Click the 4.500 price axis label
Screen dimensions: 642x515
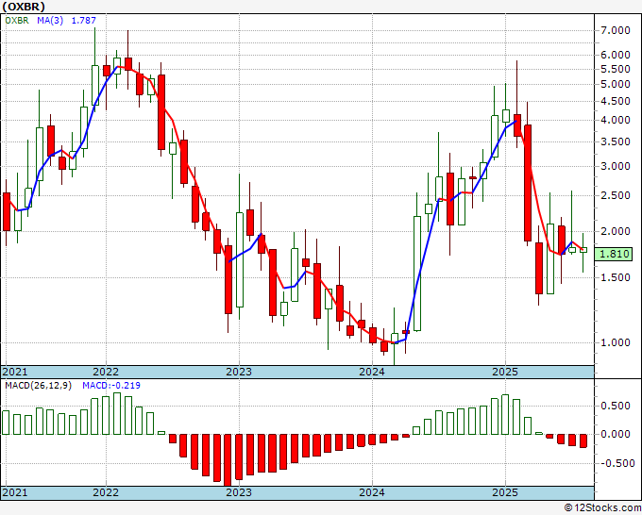click(x=615, y=101)
